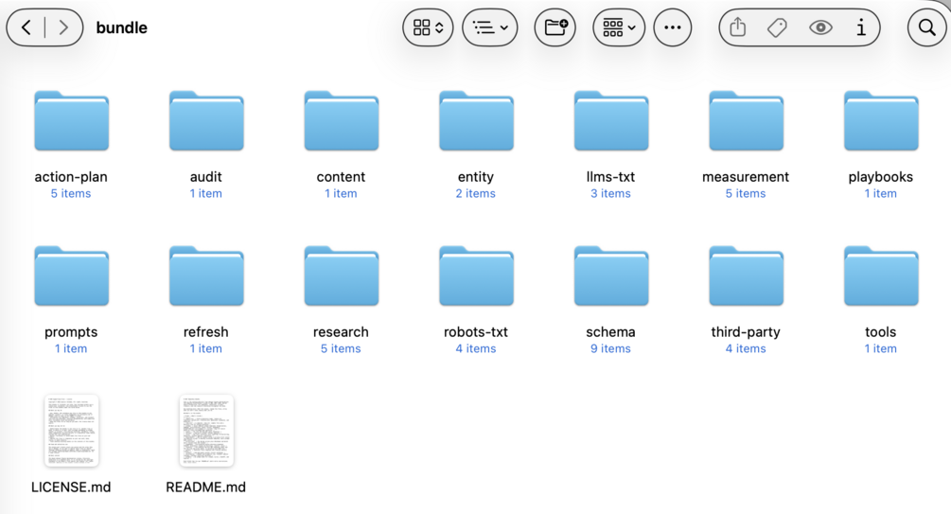Open the more actions ellipsis menu

(673, 27)
